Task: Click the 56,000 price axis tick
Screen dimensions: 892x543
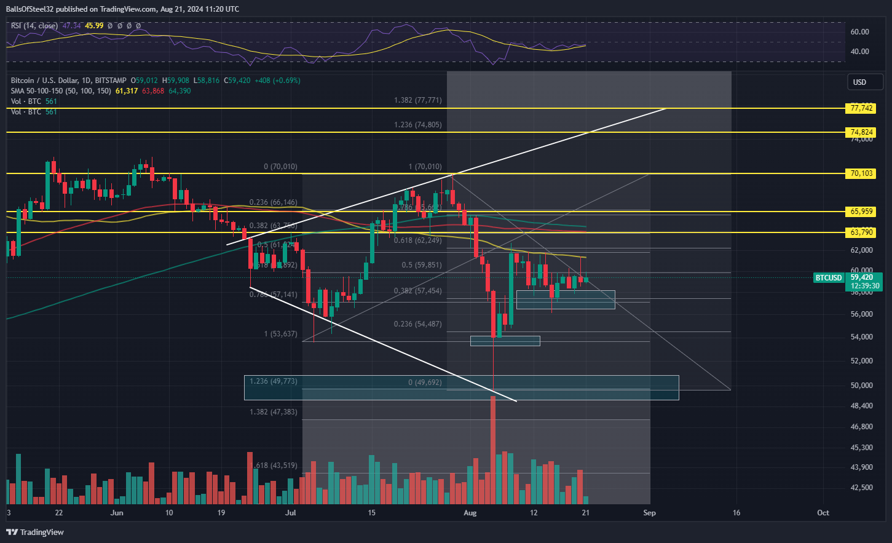Action: [x=862, y=314]
